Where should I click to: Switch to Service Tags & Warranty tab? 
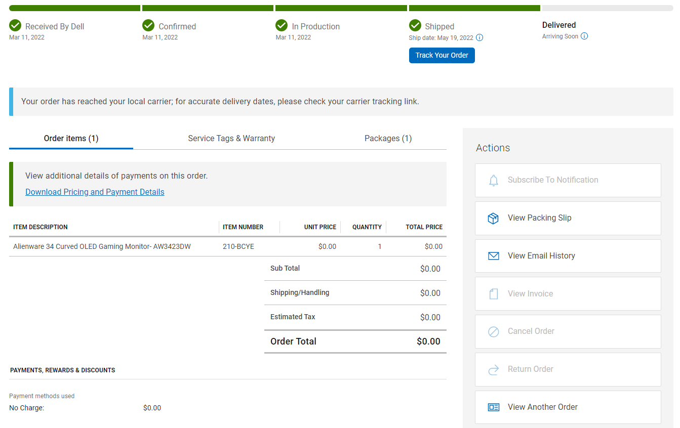point(231,138)
